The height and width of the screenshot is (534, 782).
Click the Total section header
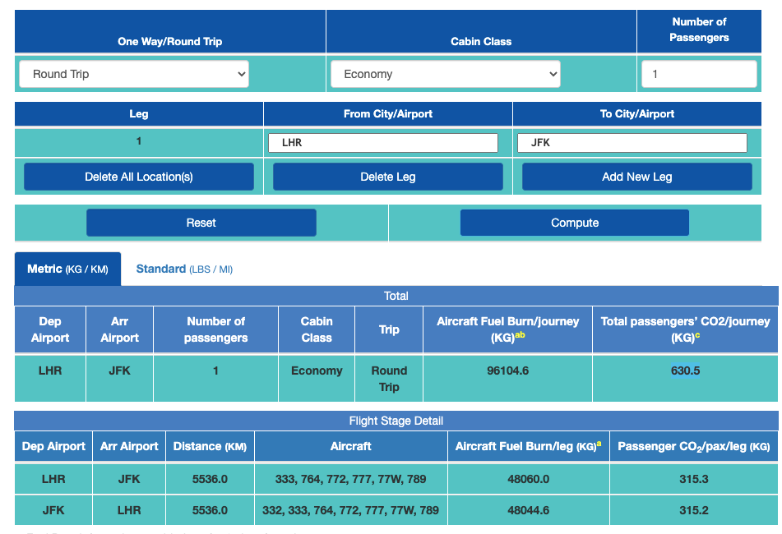(396, 296)
